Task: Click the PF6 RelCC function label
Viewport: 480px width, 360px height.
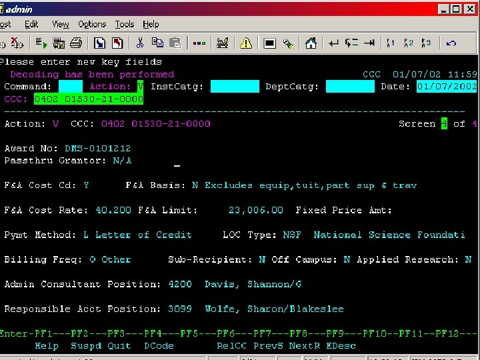Action: 232,345
